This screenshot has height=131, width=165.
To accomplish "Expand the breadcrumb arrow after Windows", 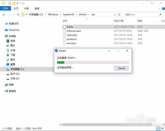I will pyautogui.click(x=61, y=14).
